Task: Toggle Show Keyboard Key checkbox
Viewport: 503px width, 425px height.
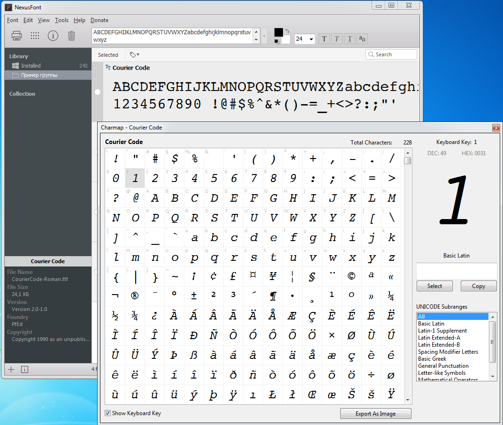Action: pyautogui.click(x=108, y=413)
